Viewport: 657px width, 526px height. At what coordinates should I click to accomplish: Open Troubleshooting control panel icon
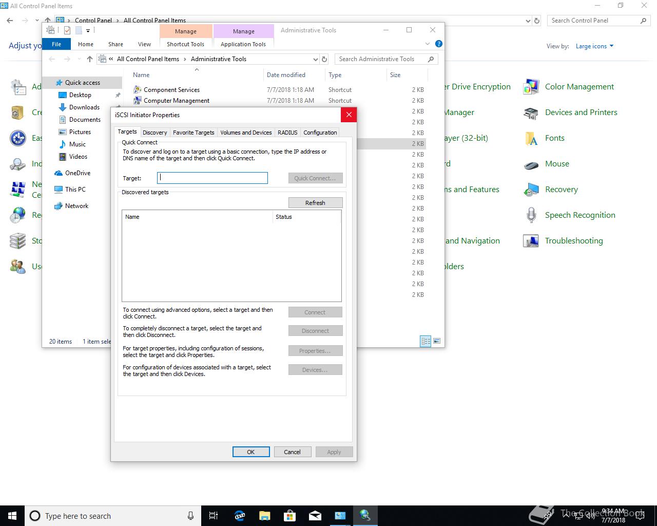(531, 241)
